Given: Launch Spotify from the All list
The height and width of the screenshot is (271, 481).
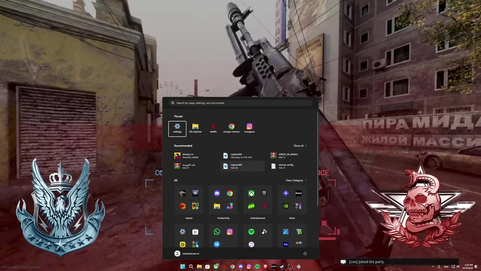Looking at the screenshot, I should [251, 232].
